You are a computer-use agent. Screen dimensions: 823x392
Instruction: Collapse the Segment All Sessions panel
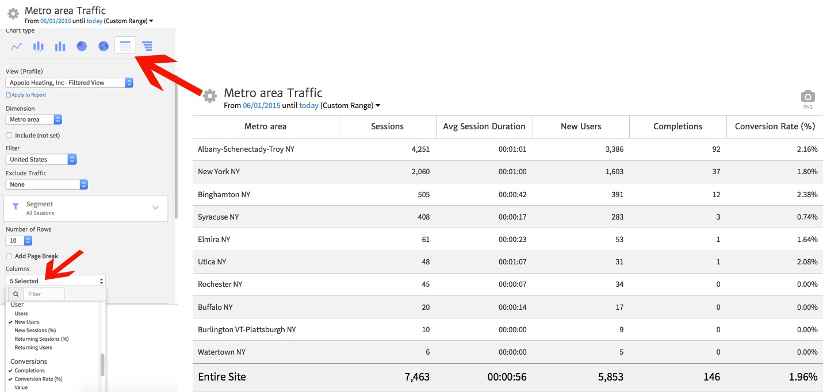pyautogui.click(x=155, y=208)
